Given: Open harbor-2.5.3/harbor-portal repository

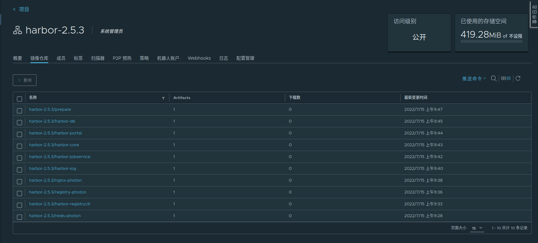Looking at the screenshot, I should point(55,133).
